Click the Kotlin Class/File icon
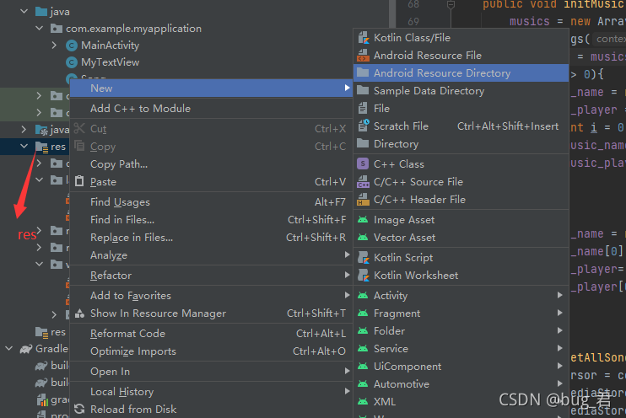Image resolution: width=626 pixels, height=418 pixels. (x=364, y=38)
